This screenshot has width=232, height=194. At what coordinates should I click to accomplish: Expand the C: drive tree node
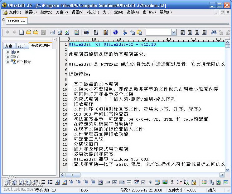tap(7, 57)
